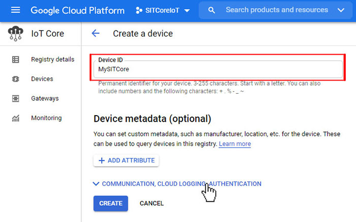This screenshot has width=356, height=222.
Task: Open Monitoring in sidebar
Action: 46,118
